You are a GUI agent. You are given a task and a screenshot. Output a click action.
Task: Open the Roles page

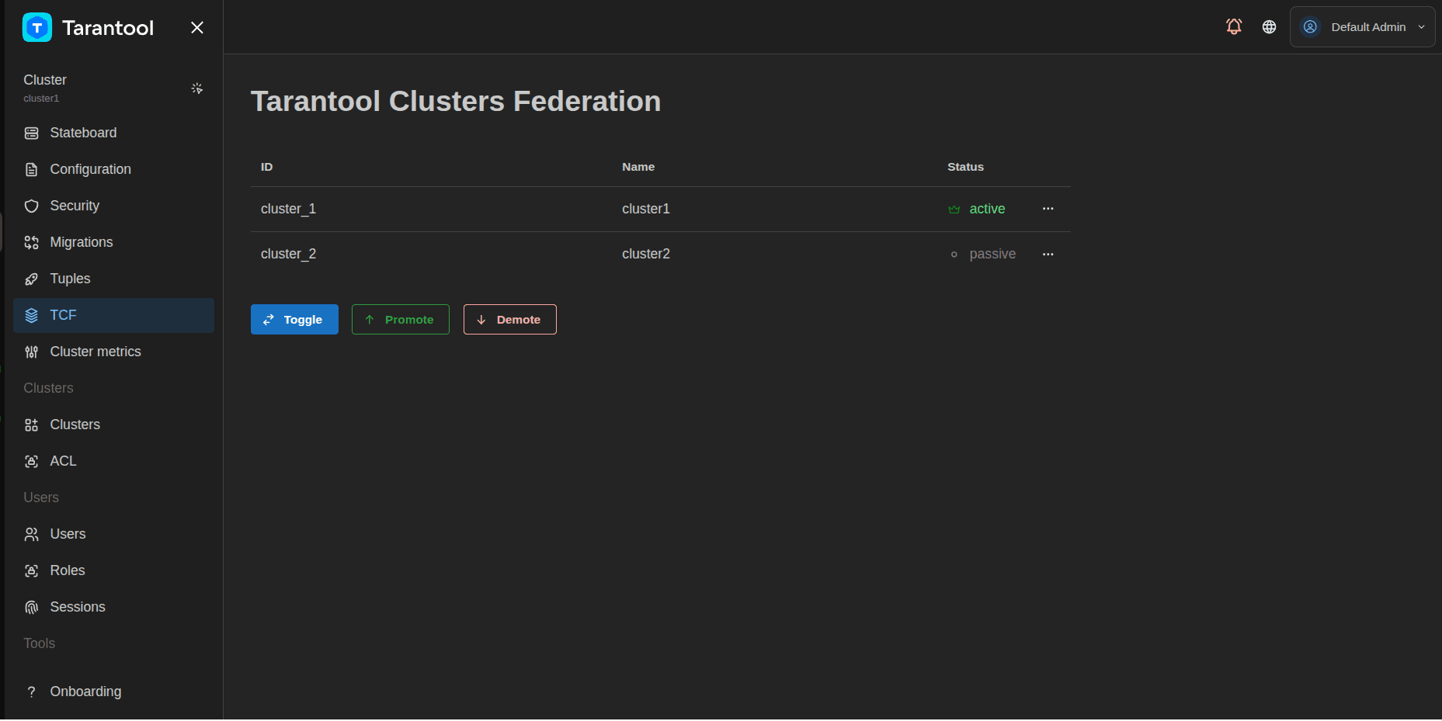pyautogui.click(x=113, y=570)
